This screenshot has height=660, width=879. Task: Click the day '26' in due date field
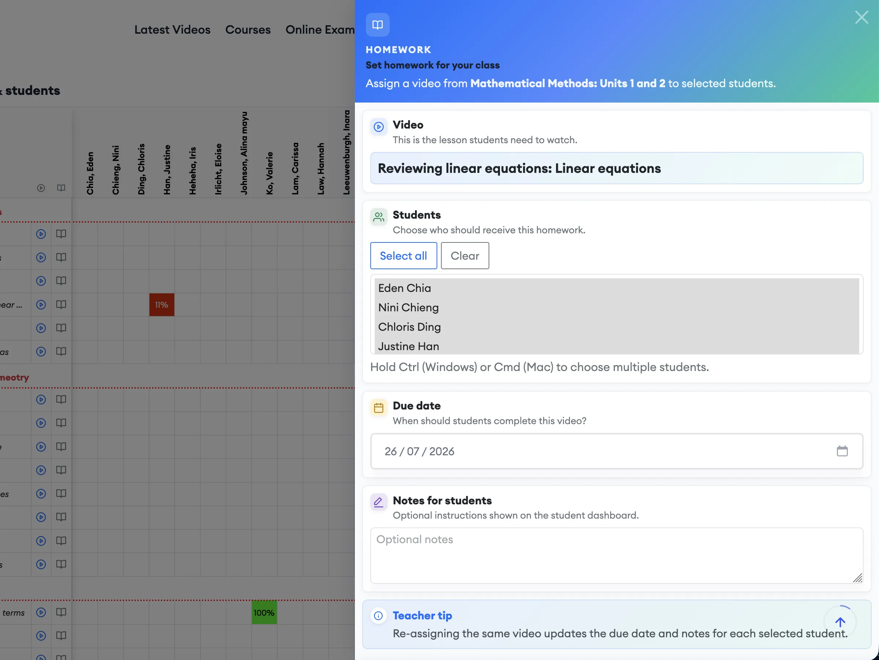pos(390,451)
